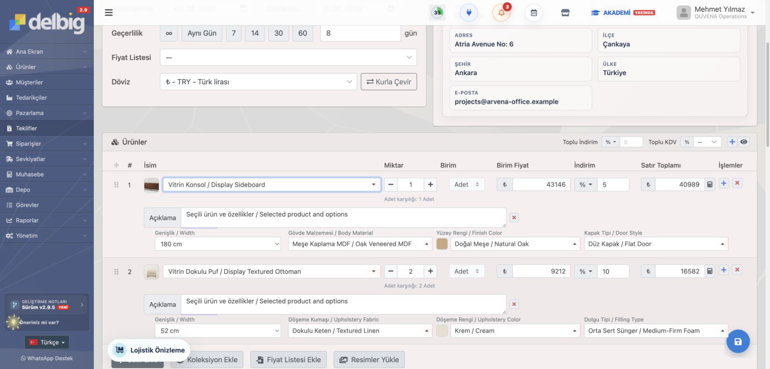Click the store icon in header
This screenshot has width=770, height=369.
pos(565,13)
